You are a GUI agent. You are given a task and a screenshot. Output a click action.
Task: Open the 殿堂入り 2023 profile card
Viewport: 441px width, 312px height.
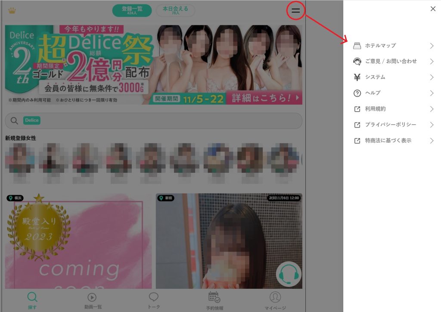(78, 240)
